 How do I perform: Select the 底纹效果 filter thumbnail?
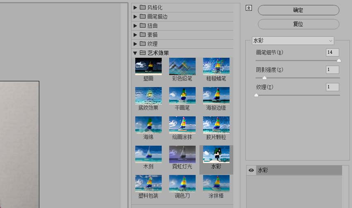click(x=148, y=96)
